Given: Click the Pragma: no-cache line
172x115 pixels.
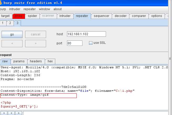Looking at the screenshot, I should [x=17, y=79].
